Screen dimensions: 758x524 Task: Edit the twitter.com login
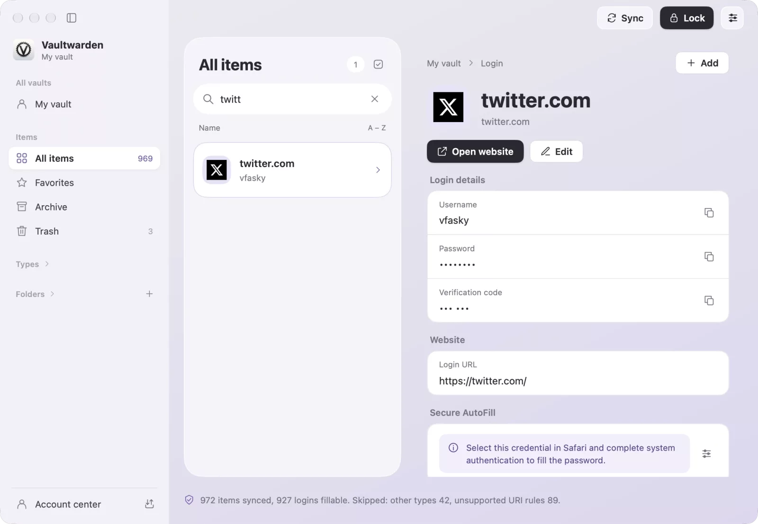tap(556, 151)
